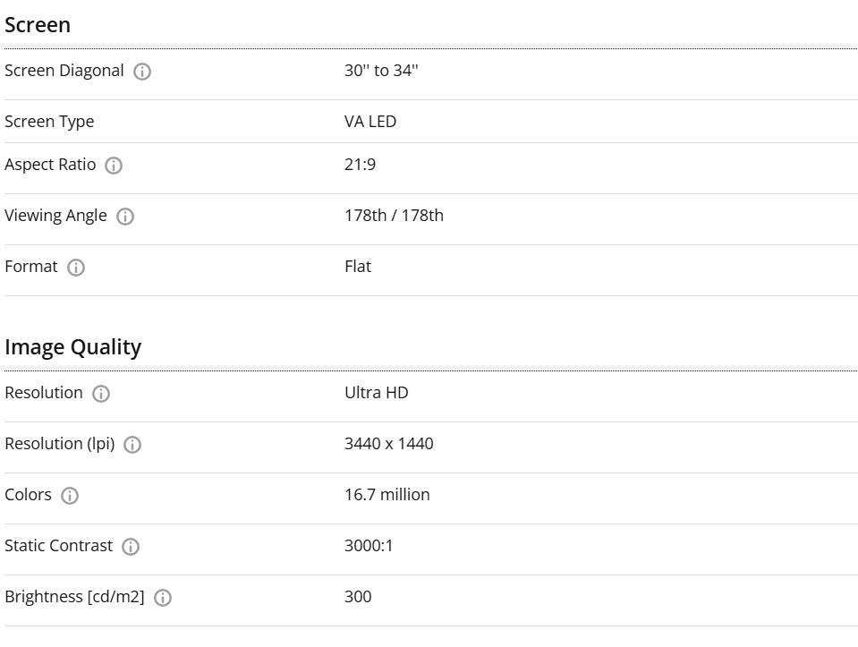Select the 16.7 million colors value
Viewport: 858px width, 647px height.
pyautogui.click(x=387, y=494)
